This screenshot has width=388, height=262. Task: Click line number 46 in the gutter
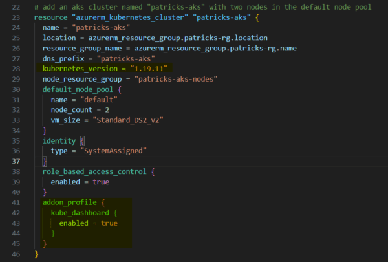point(14,254)
